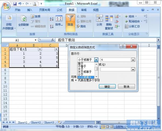Viewport: 162px width, 131px height.
Task: Click the sort ascending A-Z icon
Action: pos(52,18)
